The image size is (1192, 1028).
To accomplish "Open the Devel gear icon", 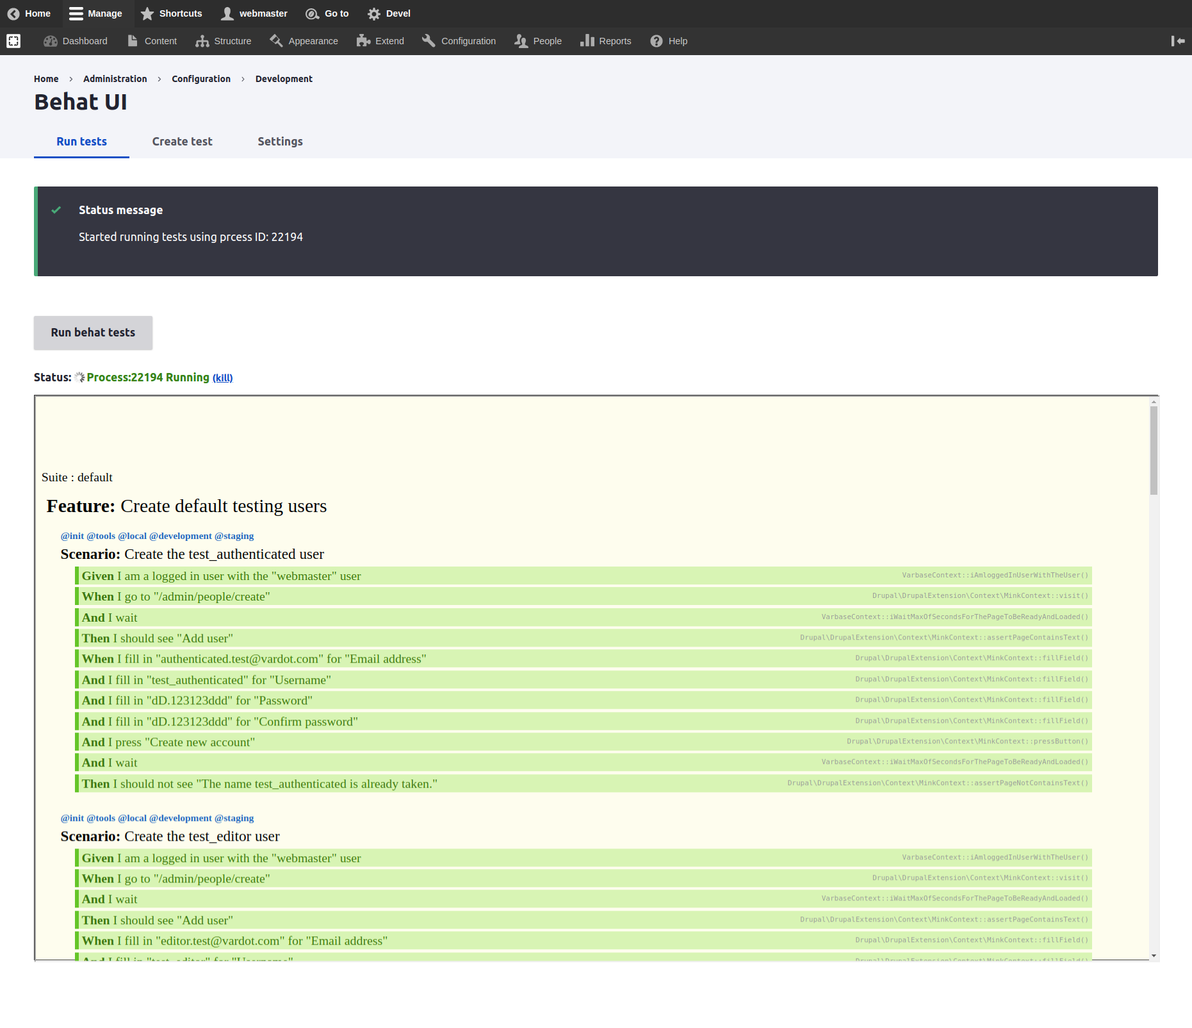I will pyautogui.click(x=374, y=13).
